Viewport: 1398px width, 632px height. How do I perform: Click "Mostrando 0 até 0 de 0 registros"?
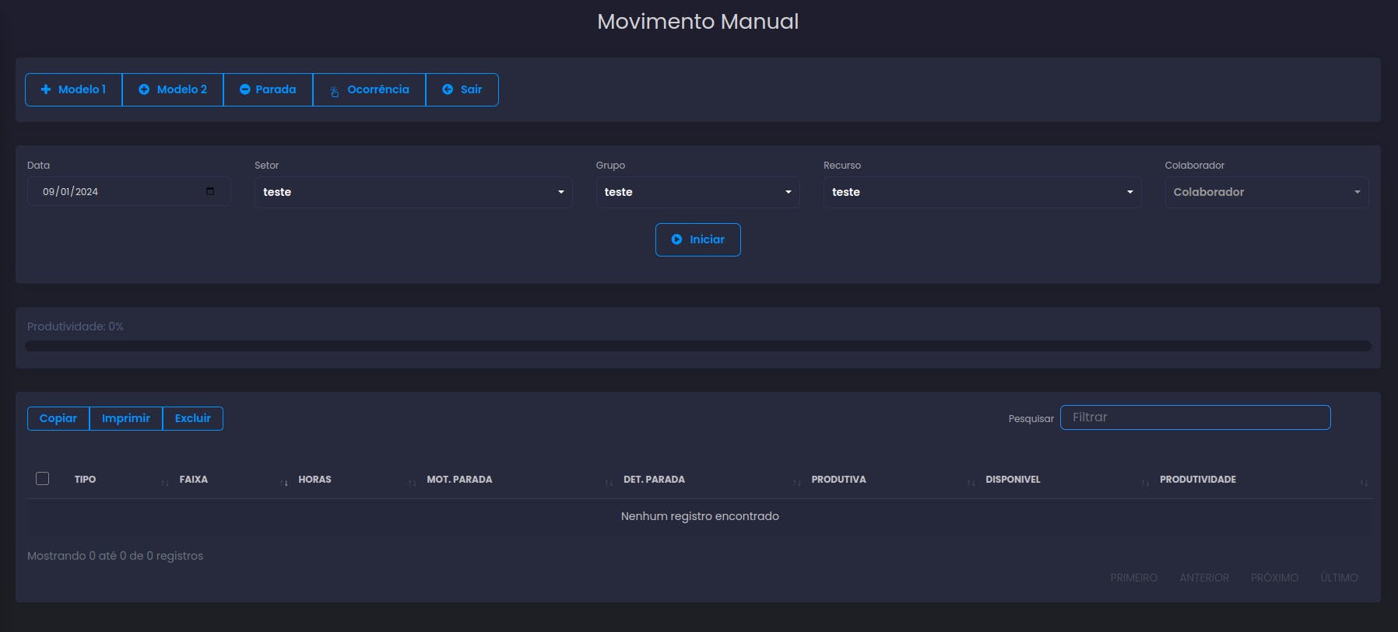point(115,556)
